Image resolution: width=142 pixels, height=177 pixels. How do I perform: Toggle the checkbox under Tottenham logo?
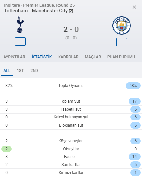[20, 42]
